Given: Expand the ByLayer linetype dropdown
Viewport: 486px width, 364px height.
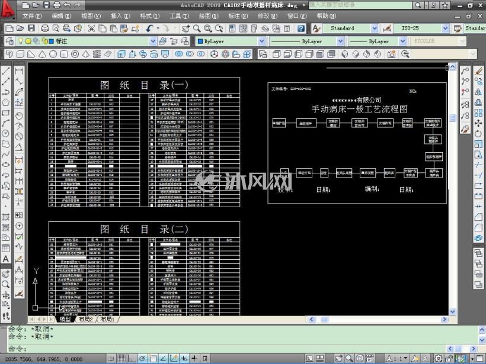Looking at the screenshot, I should [x=340, y=41].
